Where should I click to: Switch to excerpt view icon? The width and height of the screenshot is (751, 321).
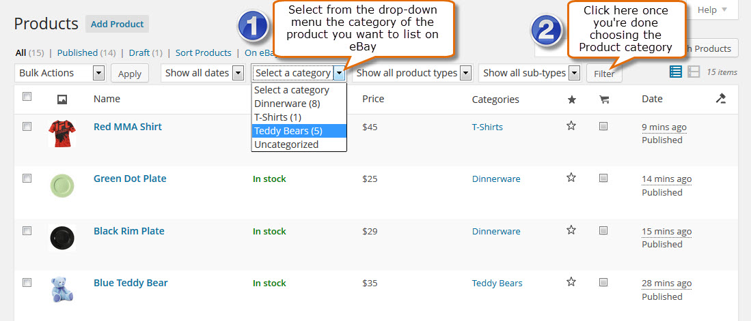pos(693,72)
